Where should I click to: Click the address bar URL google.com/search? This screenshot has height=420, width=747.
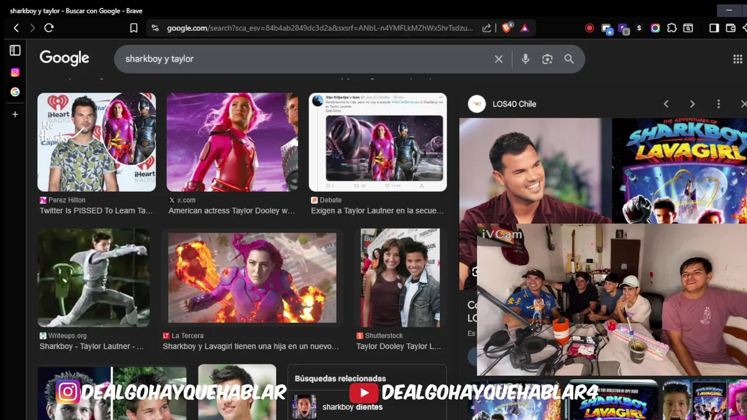[320, 28]
